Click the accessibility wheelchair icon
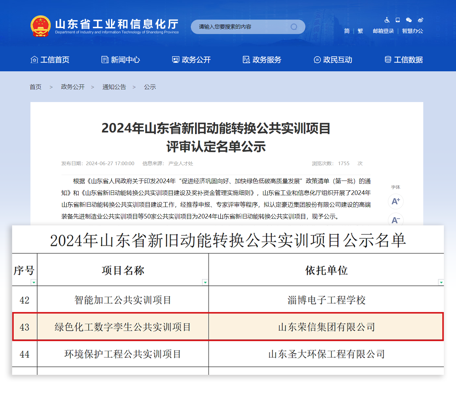 click(x=387, y=20)
